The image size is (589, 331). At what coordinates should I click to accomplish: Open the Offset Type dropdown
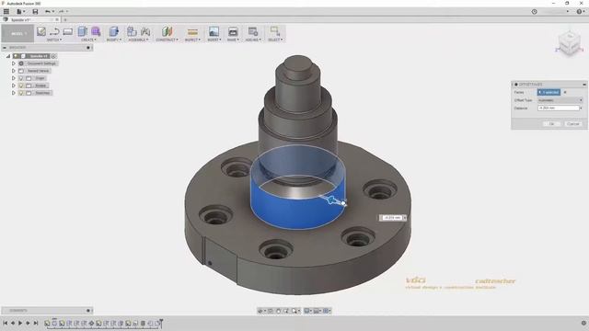[560, 100]
